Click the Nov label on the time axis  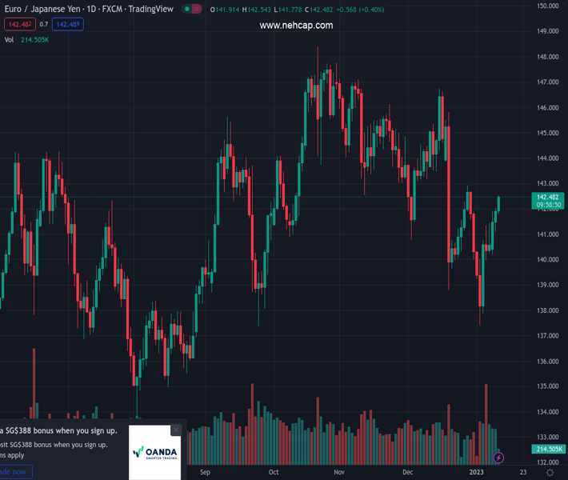tap(339, 472)
